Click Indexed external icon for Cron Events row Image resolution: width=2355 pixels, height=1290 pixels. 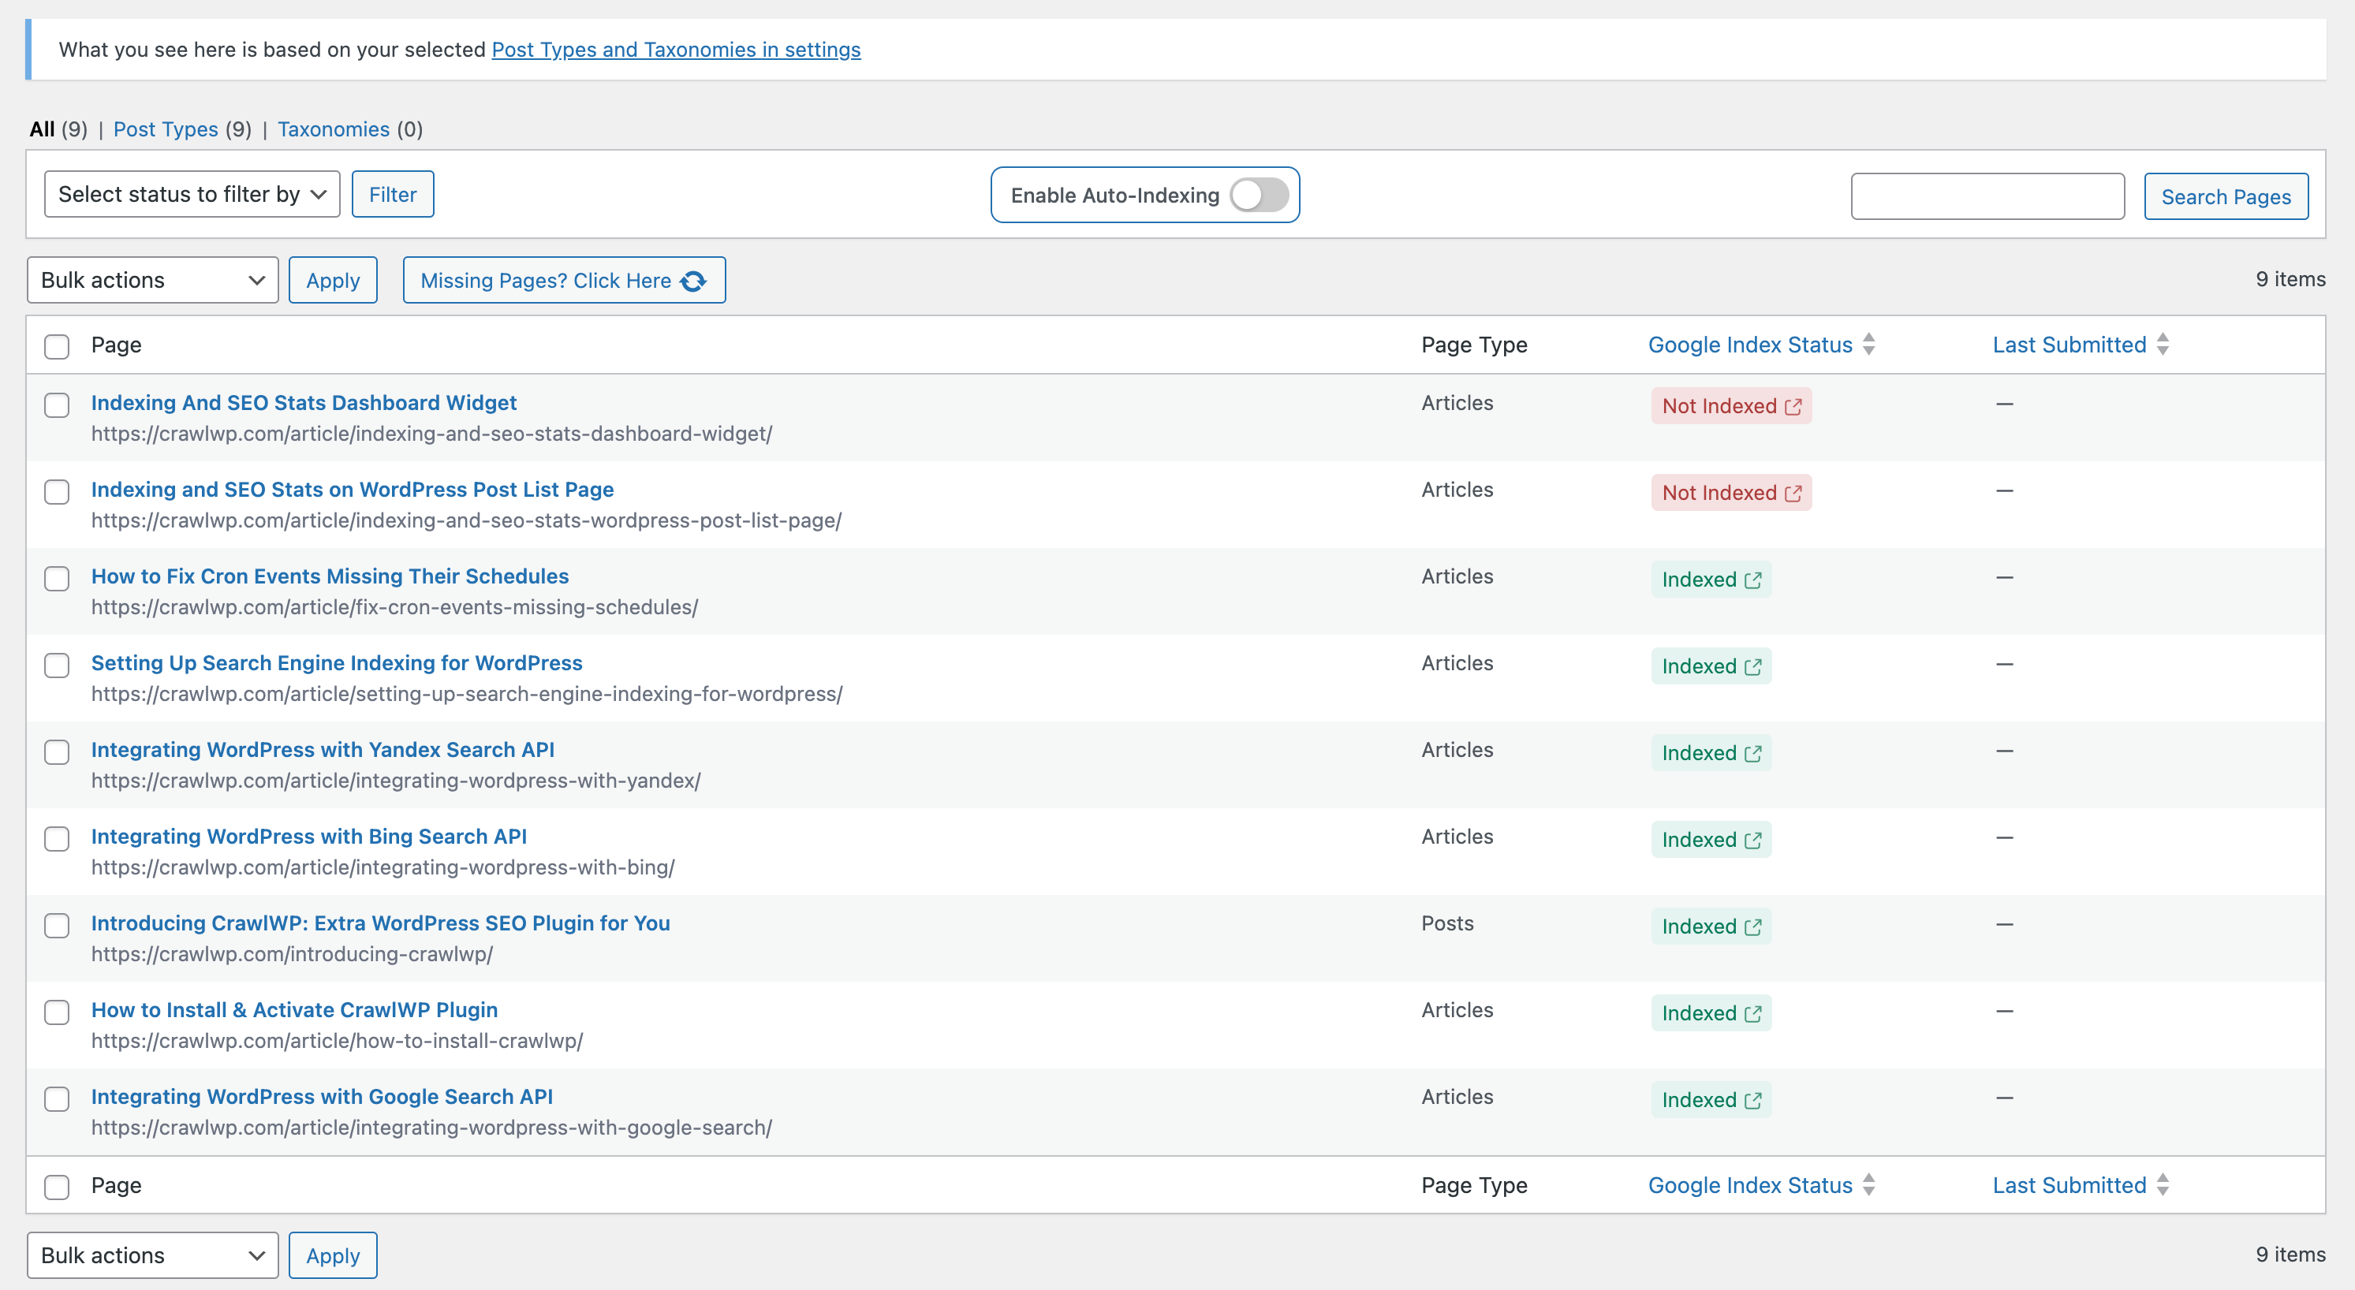click(x=1752, y=580)
